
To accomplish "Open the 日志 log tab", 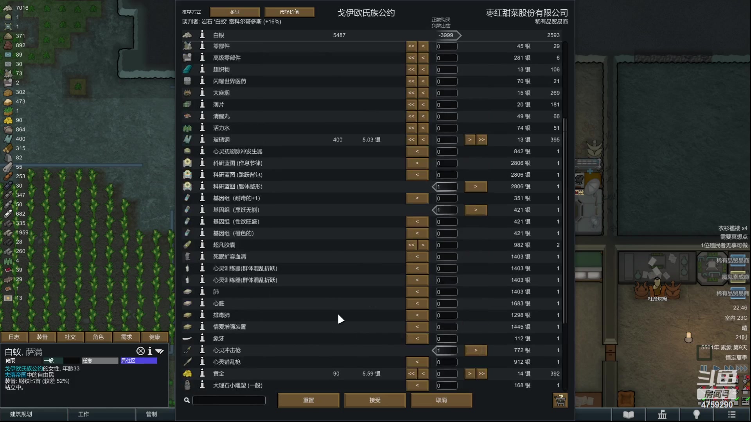I will tap(14, 337).
